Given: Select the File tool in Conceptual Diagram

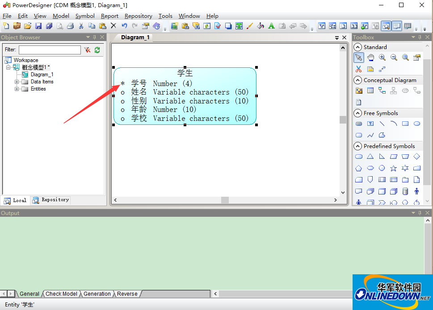Looking at the screenshot, I should point(359,102).
